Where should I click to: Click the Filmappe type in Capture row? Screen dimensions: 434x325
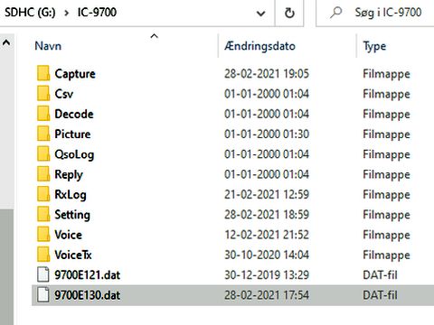(x=386, y=74)
